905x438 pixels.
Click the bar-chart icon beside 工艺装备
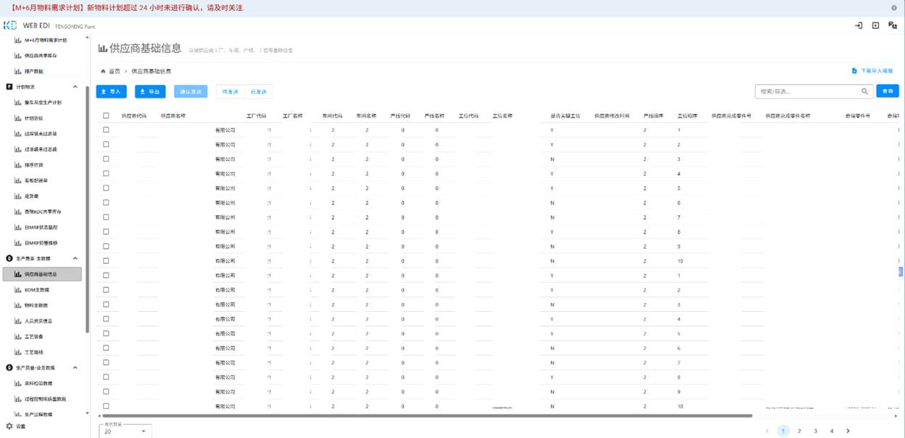[x=17, y=336]
